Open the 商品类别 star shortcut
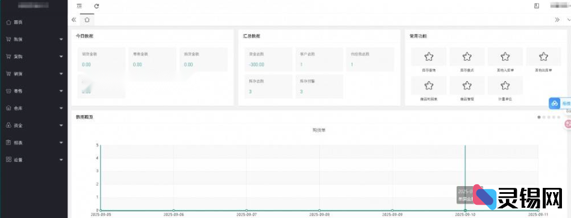Image resolution: width=571 pixels, height=218 pixels. pos(429,86)
